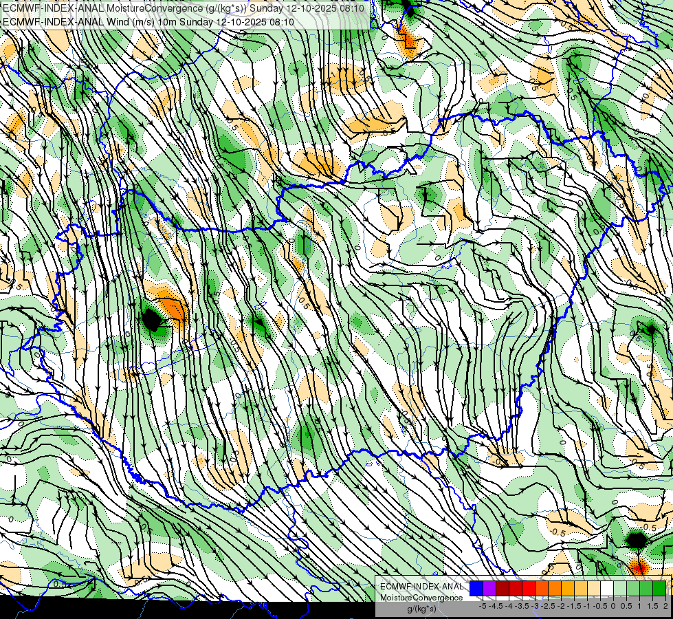673x619 pixels.
Task: Click the legend tick label '2'
Action: (x=665, y=606)
